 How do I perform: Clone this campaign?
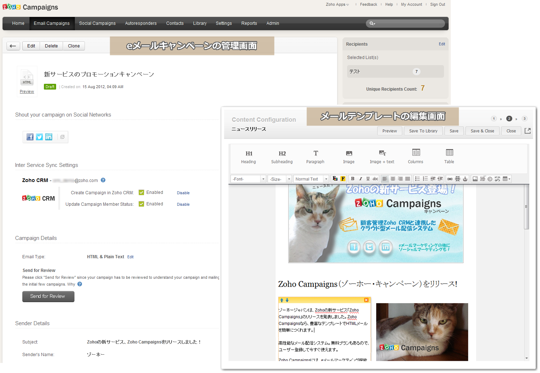tap(74, 46)
